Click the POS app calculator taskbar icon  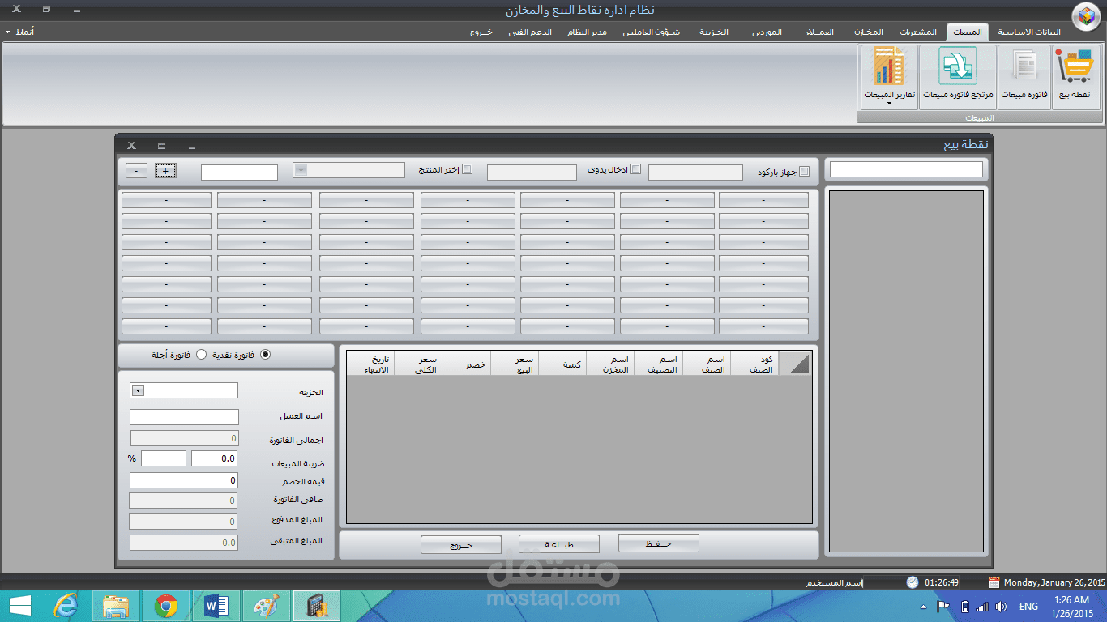click(317, 606)
